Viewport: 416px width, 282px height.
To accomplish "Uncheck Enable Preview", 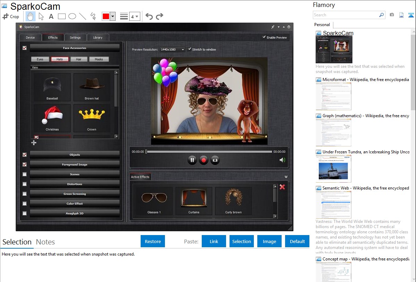I will click(x=264, y=37).
